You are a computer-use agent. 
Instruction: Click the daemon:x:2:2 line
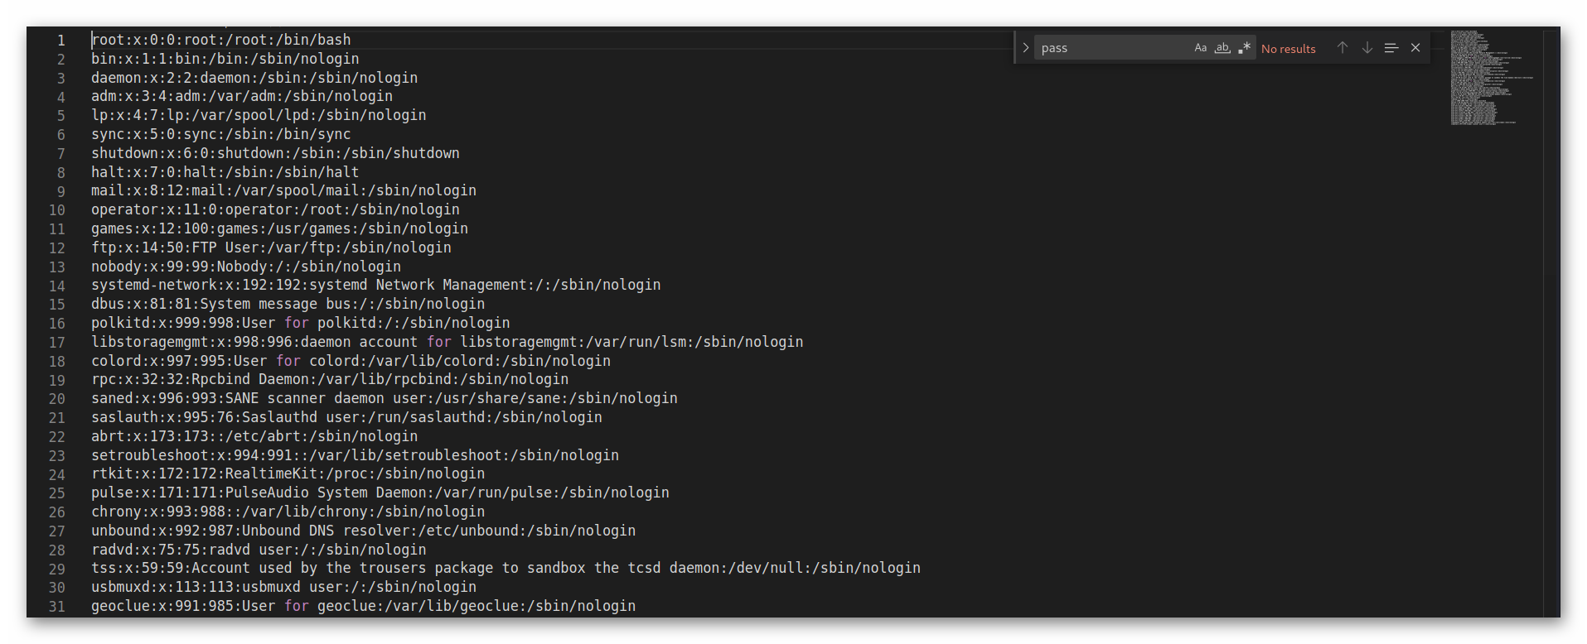(254, 78)
